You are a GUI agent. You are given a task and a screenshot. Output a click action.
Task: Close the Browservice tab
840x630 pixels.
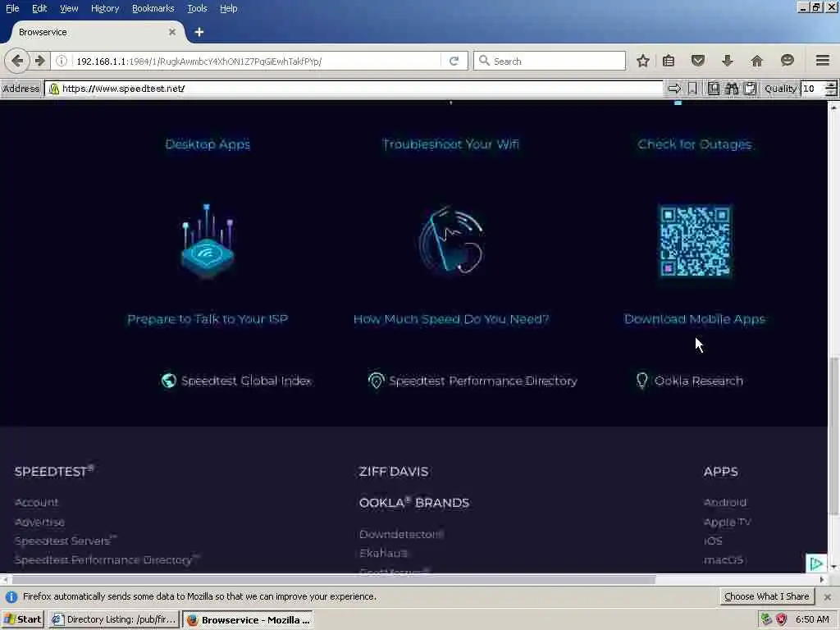pyautogui.click(x=172, y=32)
